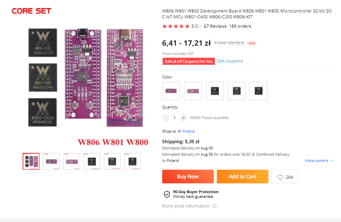Click the price information question-mark icon
Image resolution: width=341 pixels, height=222 pixels.
click(x=214, y=206)
